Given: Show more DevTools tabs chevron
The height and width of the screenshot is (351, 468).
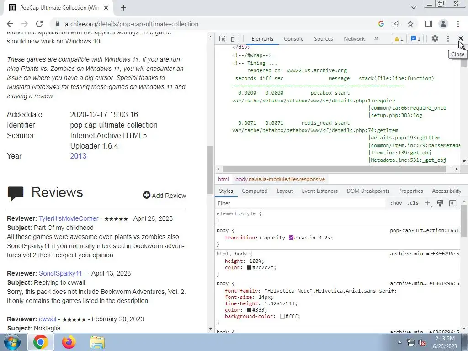Looking at the screenshot, I should [x=376, y=38].
